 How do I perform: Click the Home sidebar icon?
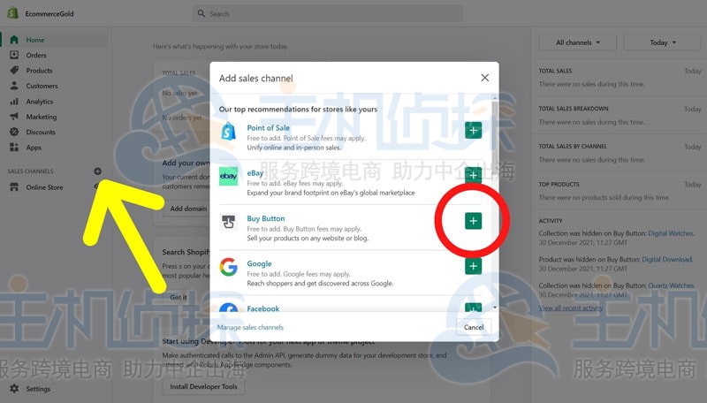click(14, 40)
